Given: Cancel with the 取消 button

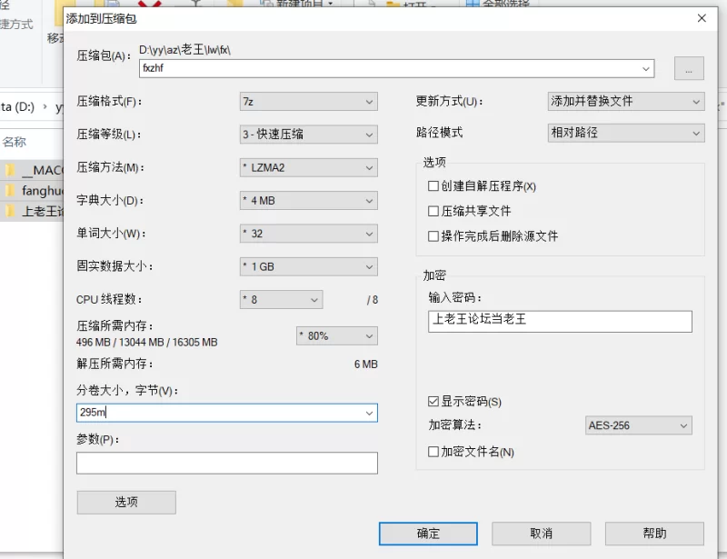Looking at the screenshot, I should coord(541,534).
